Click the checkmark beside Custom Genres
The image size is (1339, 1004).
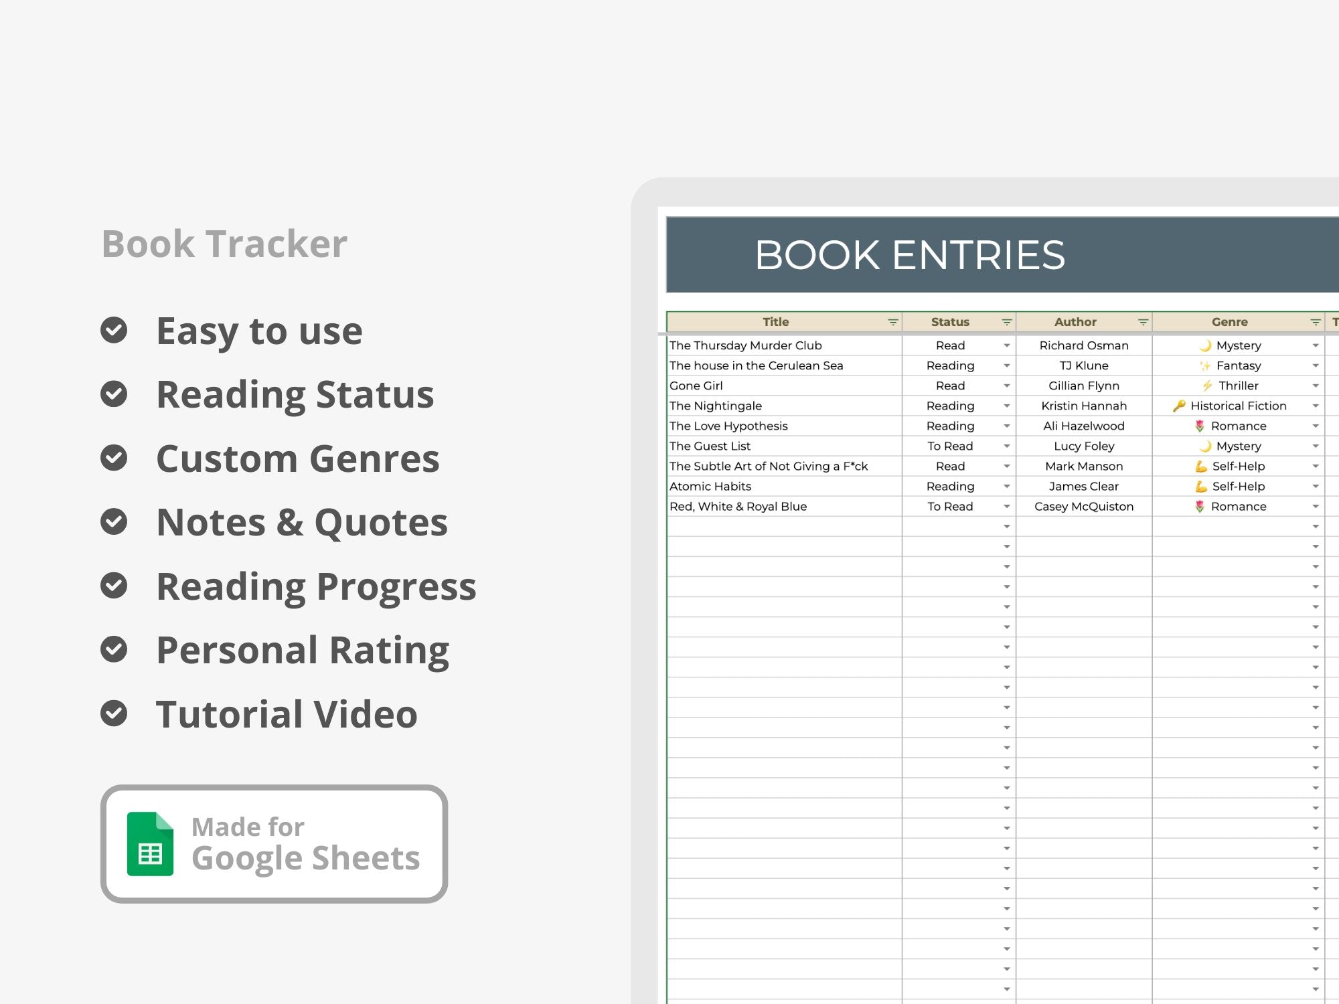coord(114,458)
